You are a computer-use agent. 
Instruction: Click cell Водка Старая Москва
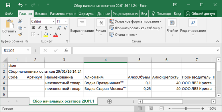105,89
